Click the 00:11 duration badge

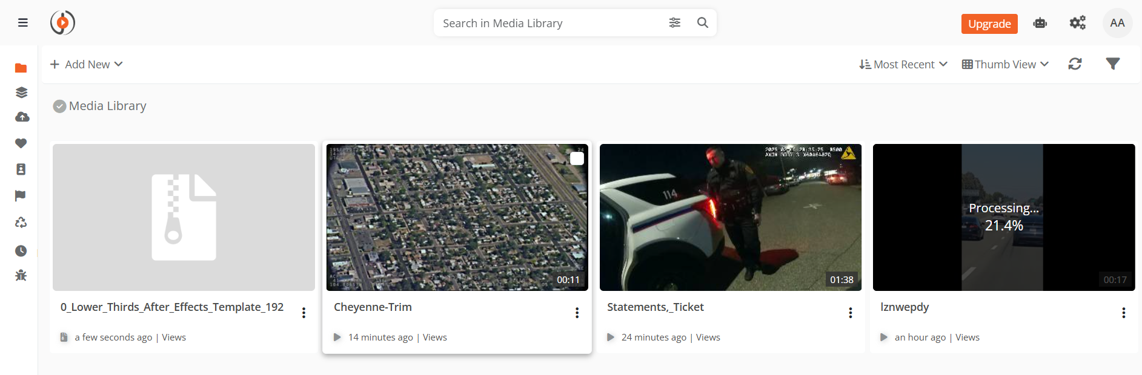click(568, 280)
